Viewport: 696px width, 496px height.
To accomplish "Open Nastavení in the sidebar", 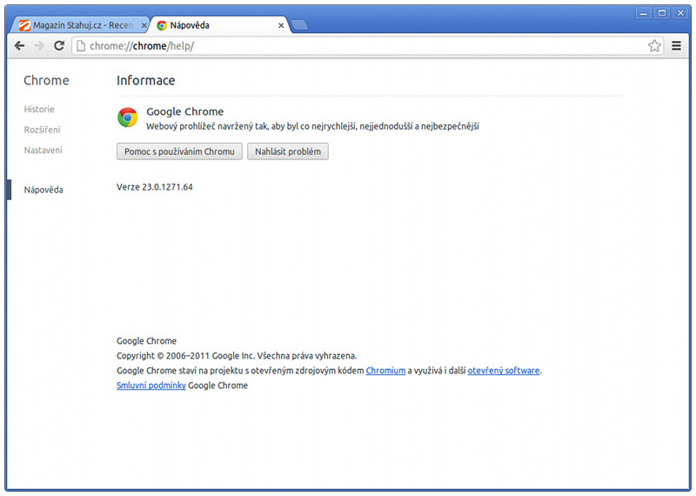I will click(43, 150).
